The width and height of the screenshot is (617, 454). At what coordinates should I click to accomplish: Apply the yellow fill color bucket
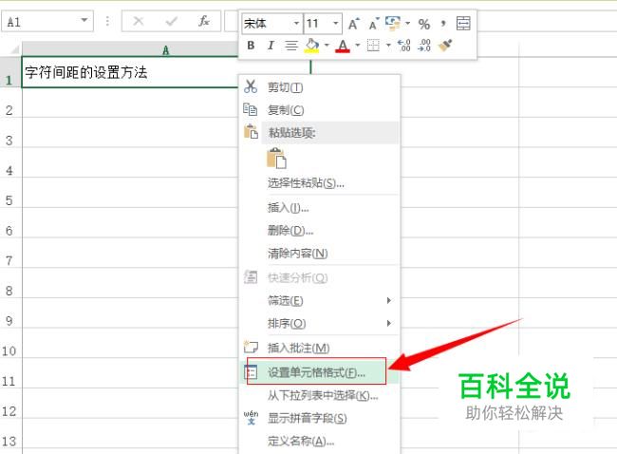tap(312, 46)
